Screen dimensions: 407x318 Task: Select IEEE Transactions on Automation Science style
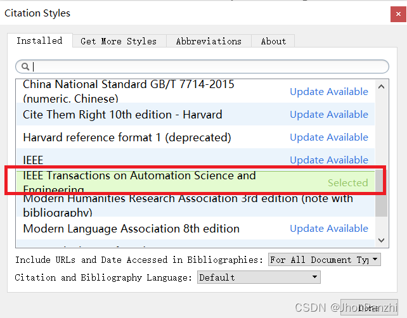(x=196, y=182)
